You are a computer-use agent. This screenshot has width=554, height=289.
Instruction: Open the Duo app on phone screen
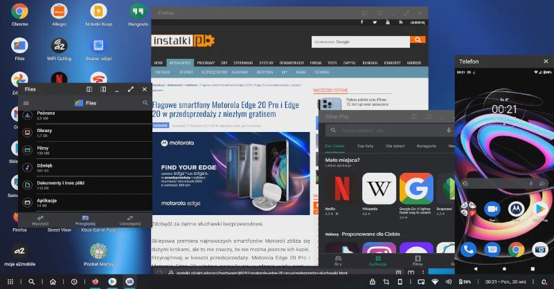(x=492, y=208)
